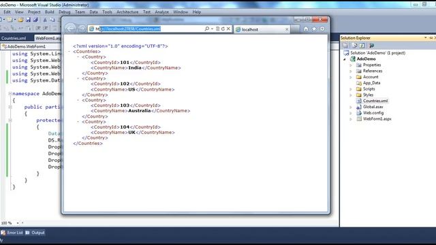
Task: Click View Class Diagram icon in Solution Explorer
Action: coord(371,46)
